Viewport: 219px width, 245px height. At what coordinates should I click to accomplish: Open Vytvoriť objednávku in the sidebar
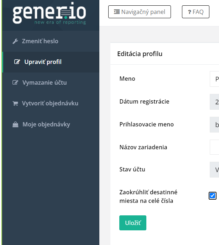[50, 104]
